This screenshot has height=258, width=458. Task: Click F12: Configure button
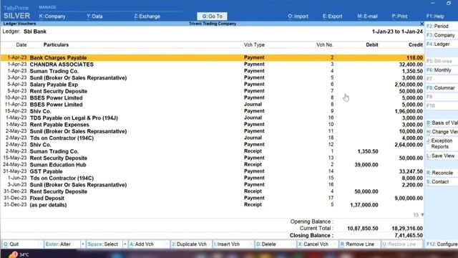(x=442, y=244)
